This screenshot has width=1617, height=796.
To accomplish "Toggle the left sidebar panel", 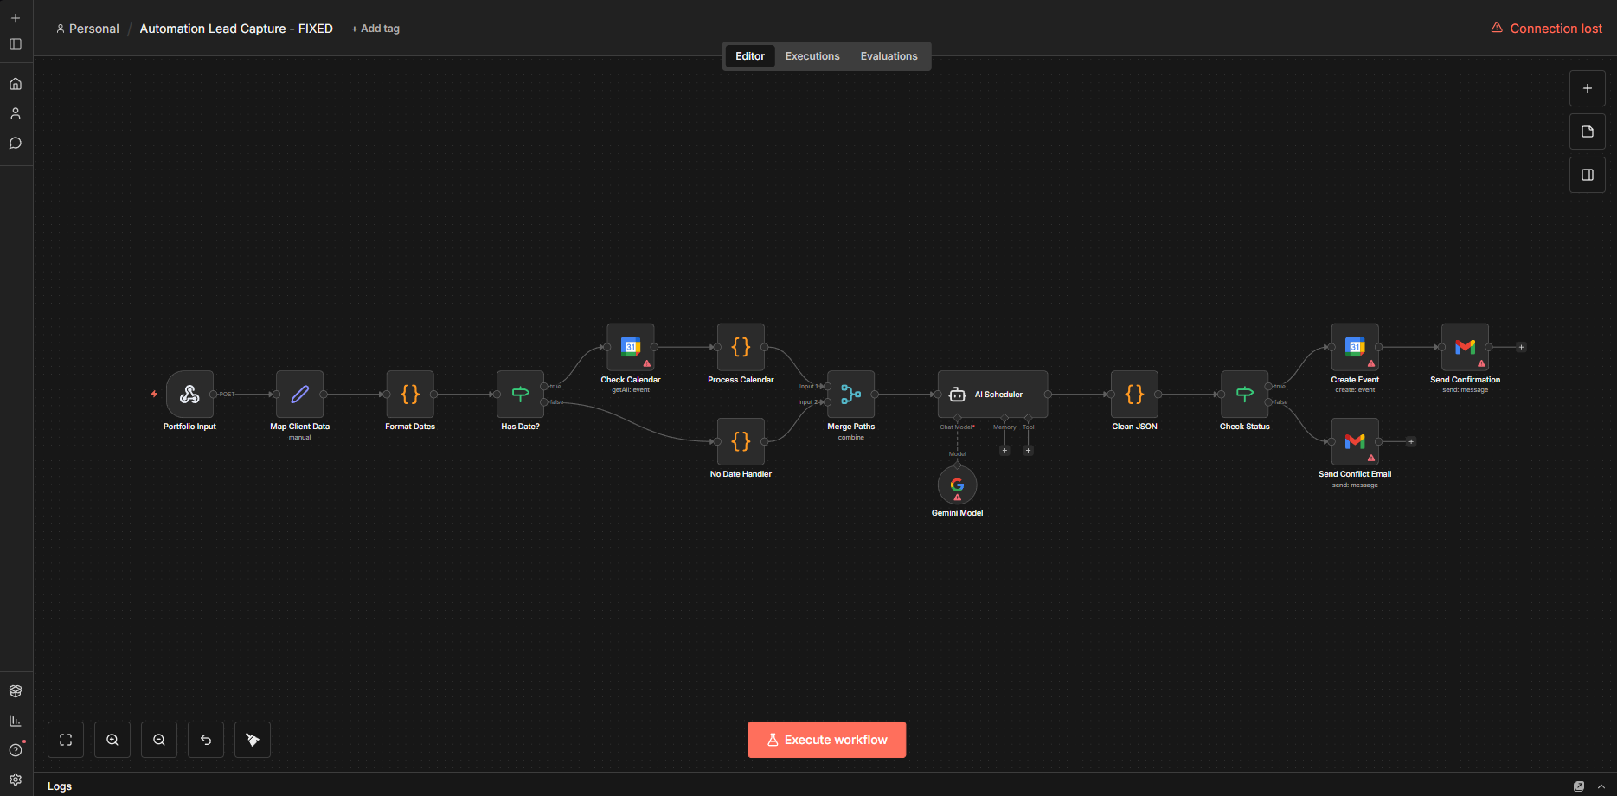I will pyautogui.click(x=16, y=44).
